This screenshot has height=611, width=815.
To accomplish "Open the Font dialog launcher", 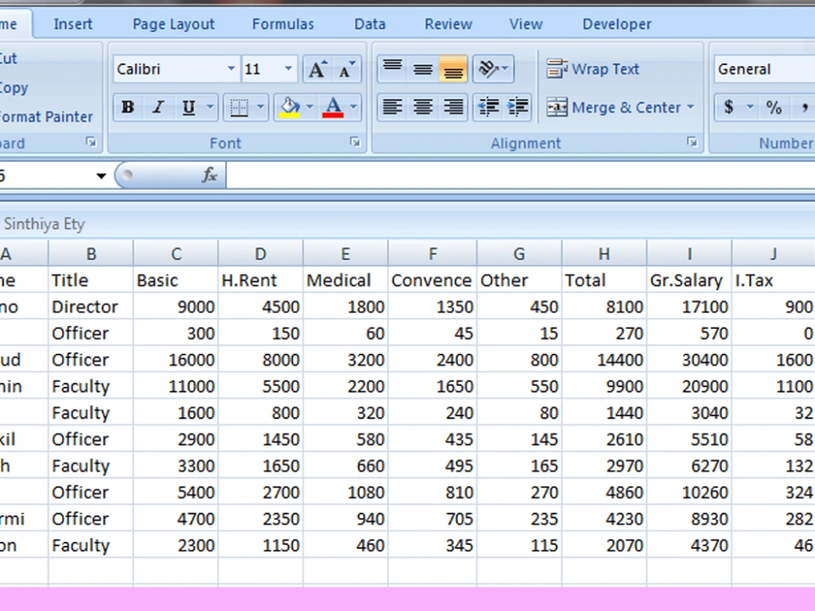I will [355, 142].
